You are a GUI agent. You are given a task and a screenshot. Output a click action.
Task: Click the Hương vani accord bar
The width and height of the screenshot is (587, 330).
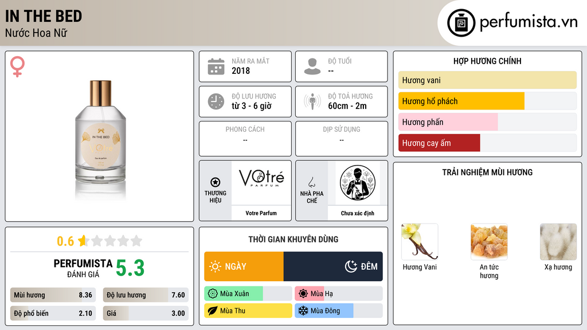pyautogui.click(x=487, y=80)
